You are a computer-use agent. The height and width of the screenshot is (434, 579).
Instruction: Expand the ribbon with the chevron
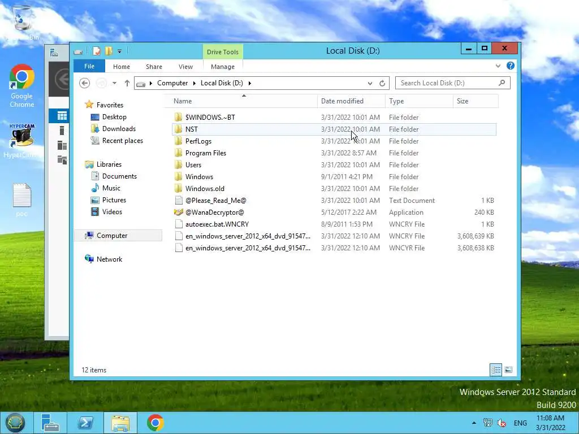498,66
